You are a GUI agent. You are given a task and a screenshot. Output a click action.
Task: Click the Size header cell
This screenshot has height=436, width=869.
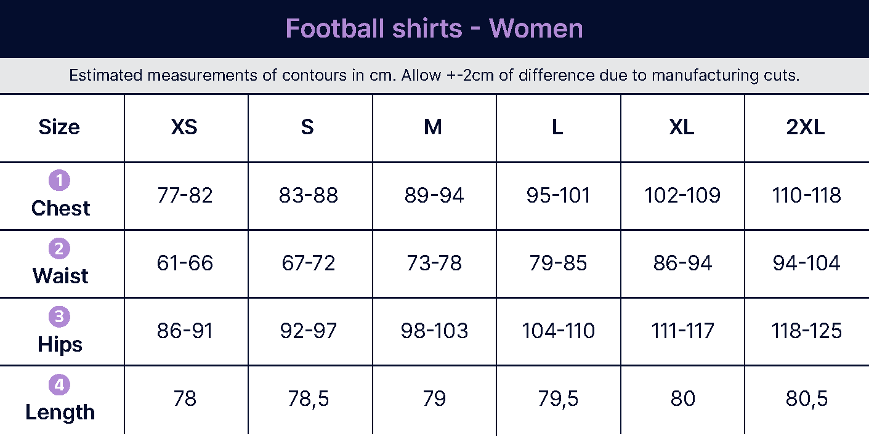59,127
